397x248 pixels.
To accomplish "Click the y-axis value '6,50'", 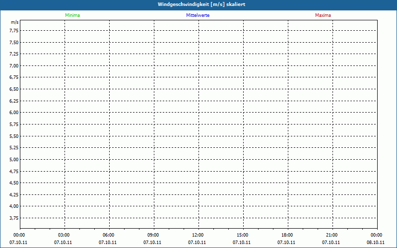I will (x=14, y=89).
